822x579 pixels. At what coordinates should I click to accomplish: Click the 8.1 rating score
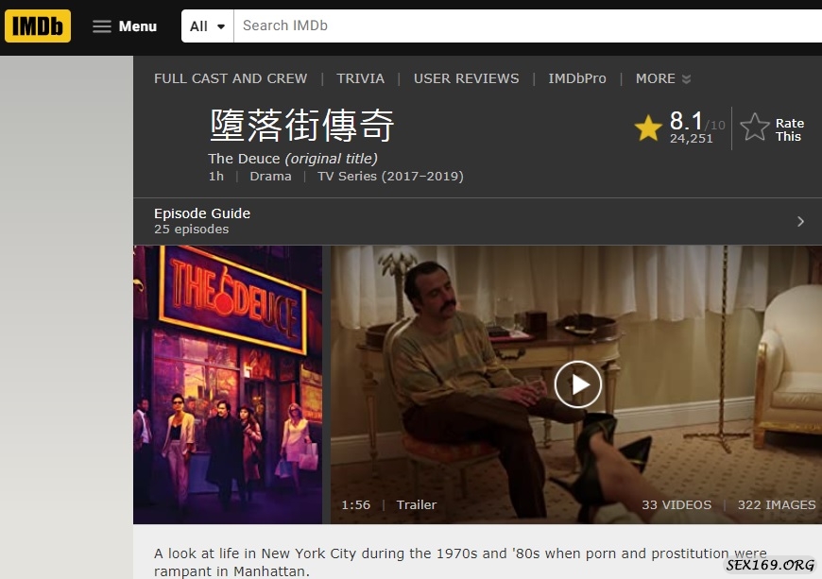[x=686, y=121]
